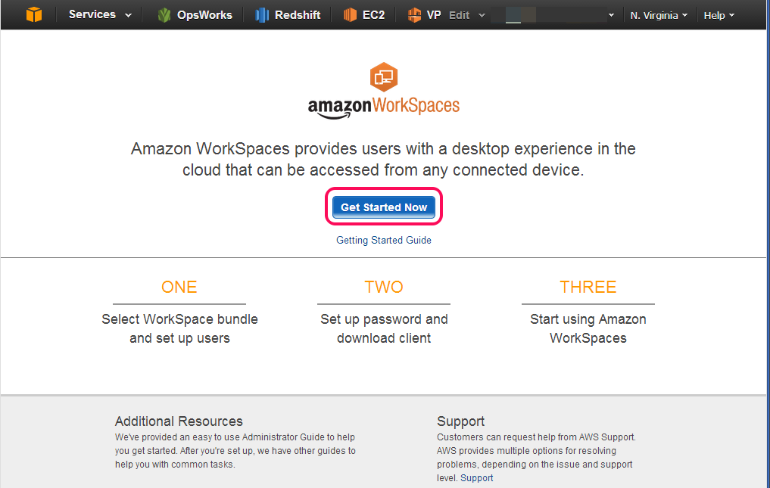Click the amazon WorkSpaces wordmark

pyautogui.click(x=384, y=107)
